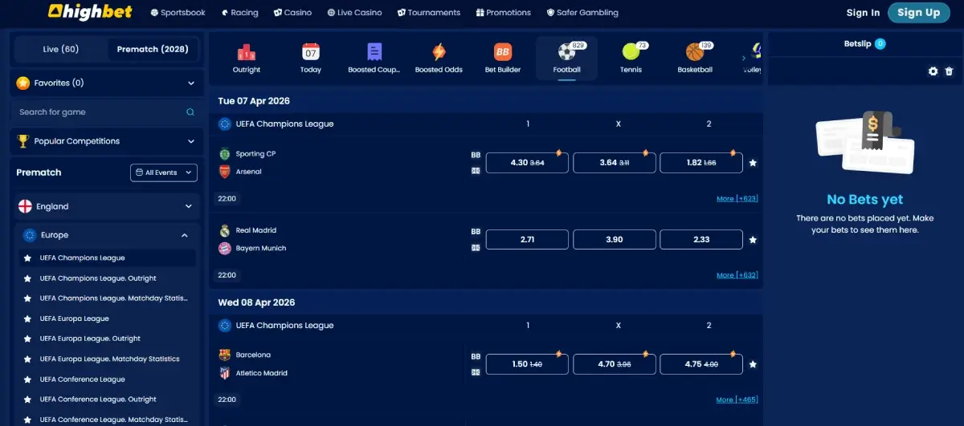Click the Sporting CP team crest

click(225, 153)
